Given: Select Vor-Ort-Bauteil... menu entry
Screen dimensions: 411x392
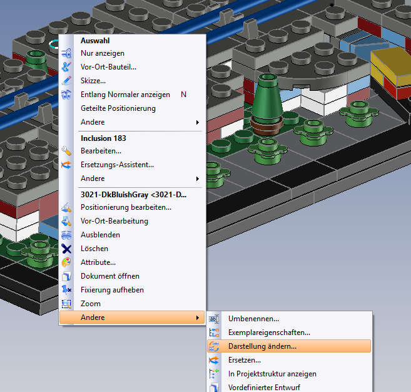Looking at the screenshot, I should point(132,67).
